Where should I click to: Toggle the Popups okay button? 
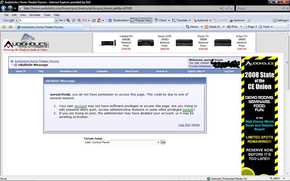click(141, 20)
